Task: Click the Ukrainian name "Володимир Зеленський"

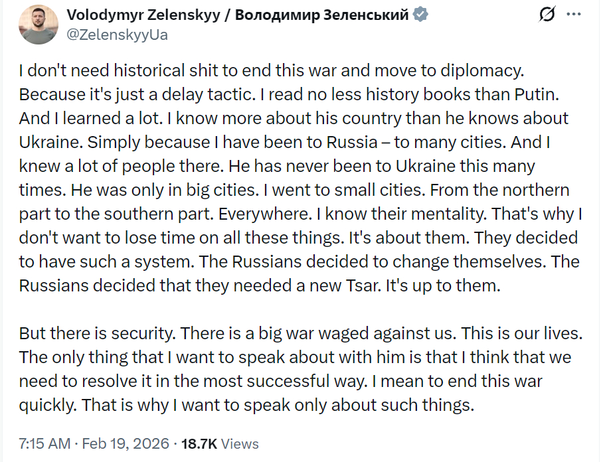Action: tap(315, 15)
